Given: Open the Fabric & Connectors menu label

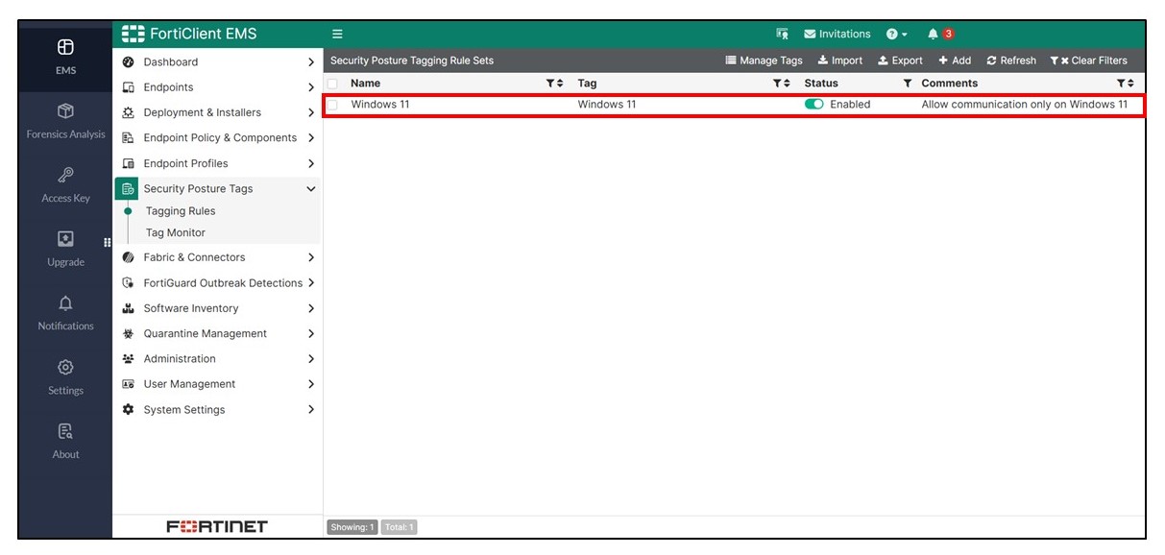Looking at the screenshot, I should (x=194, y=257).
